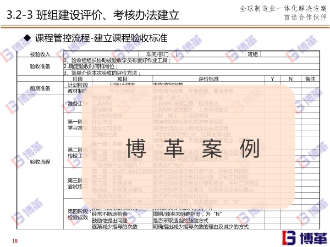The width and height of the screenshot is (330, 247).
Task: Click the black diamond bullet before 课程管控流程
Action: tap(25, 37)
